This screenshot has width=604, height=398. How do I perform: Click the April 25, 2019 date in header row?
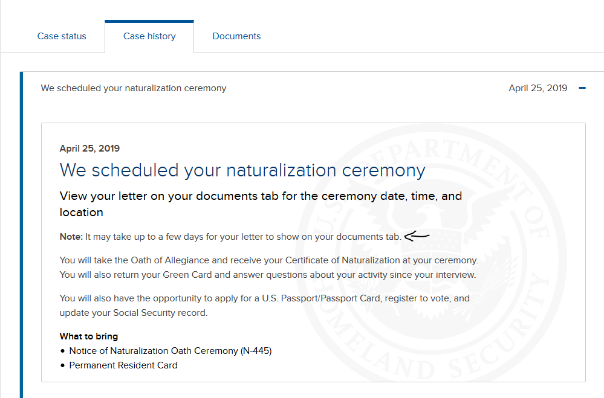(537, 88)
